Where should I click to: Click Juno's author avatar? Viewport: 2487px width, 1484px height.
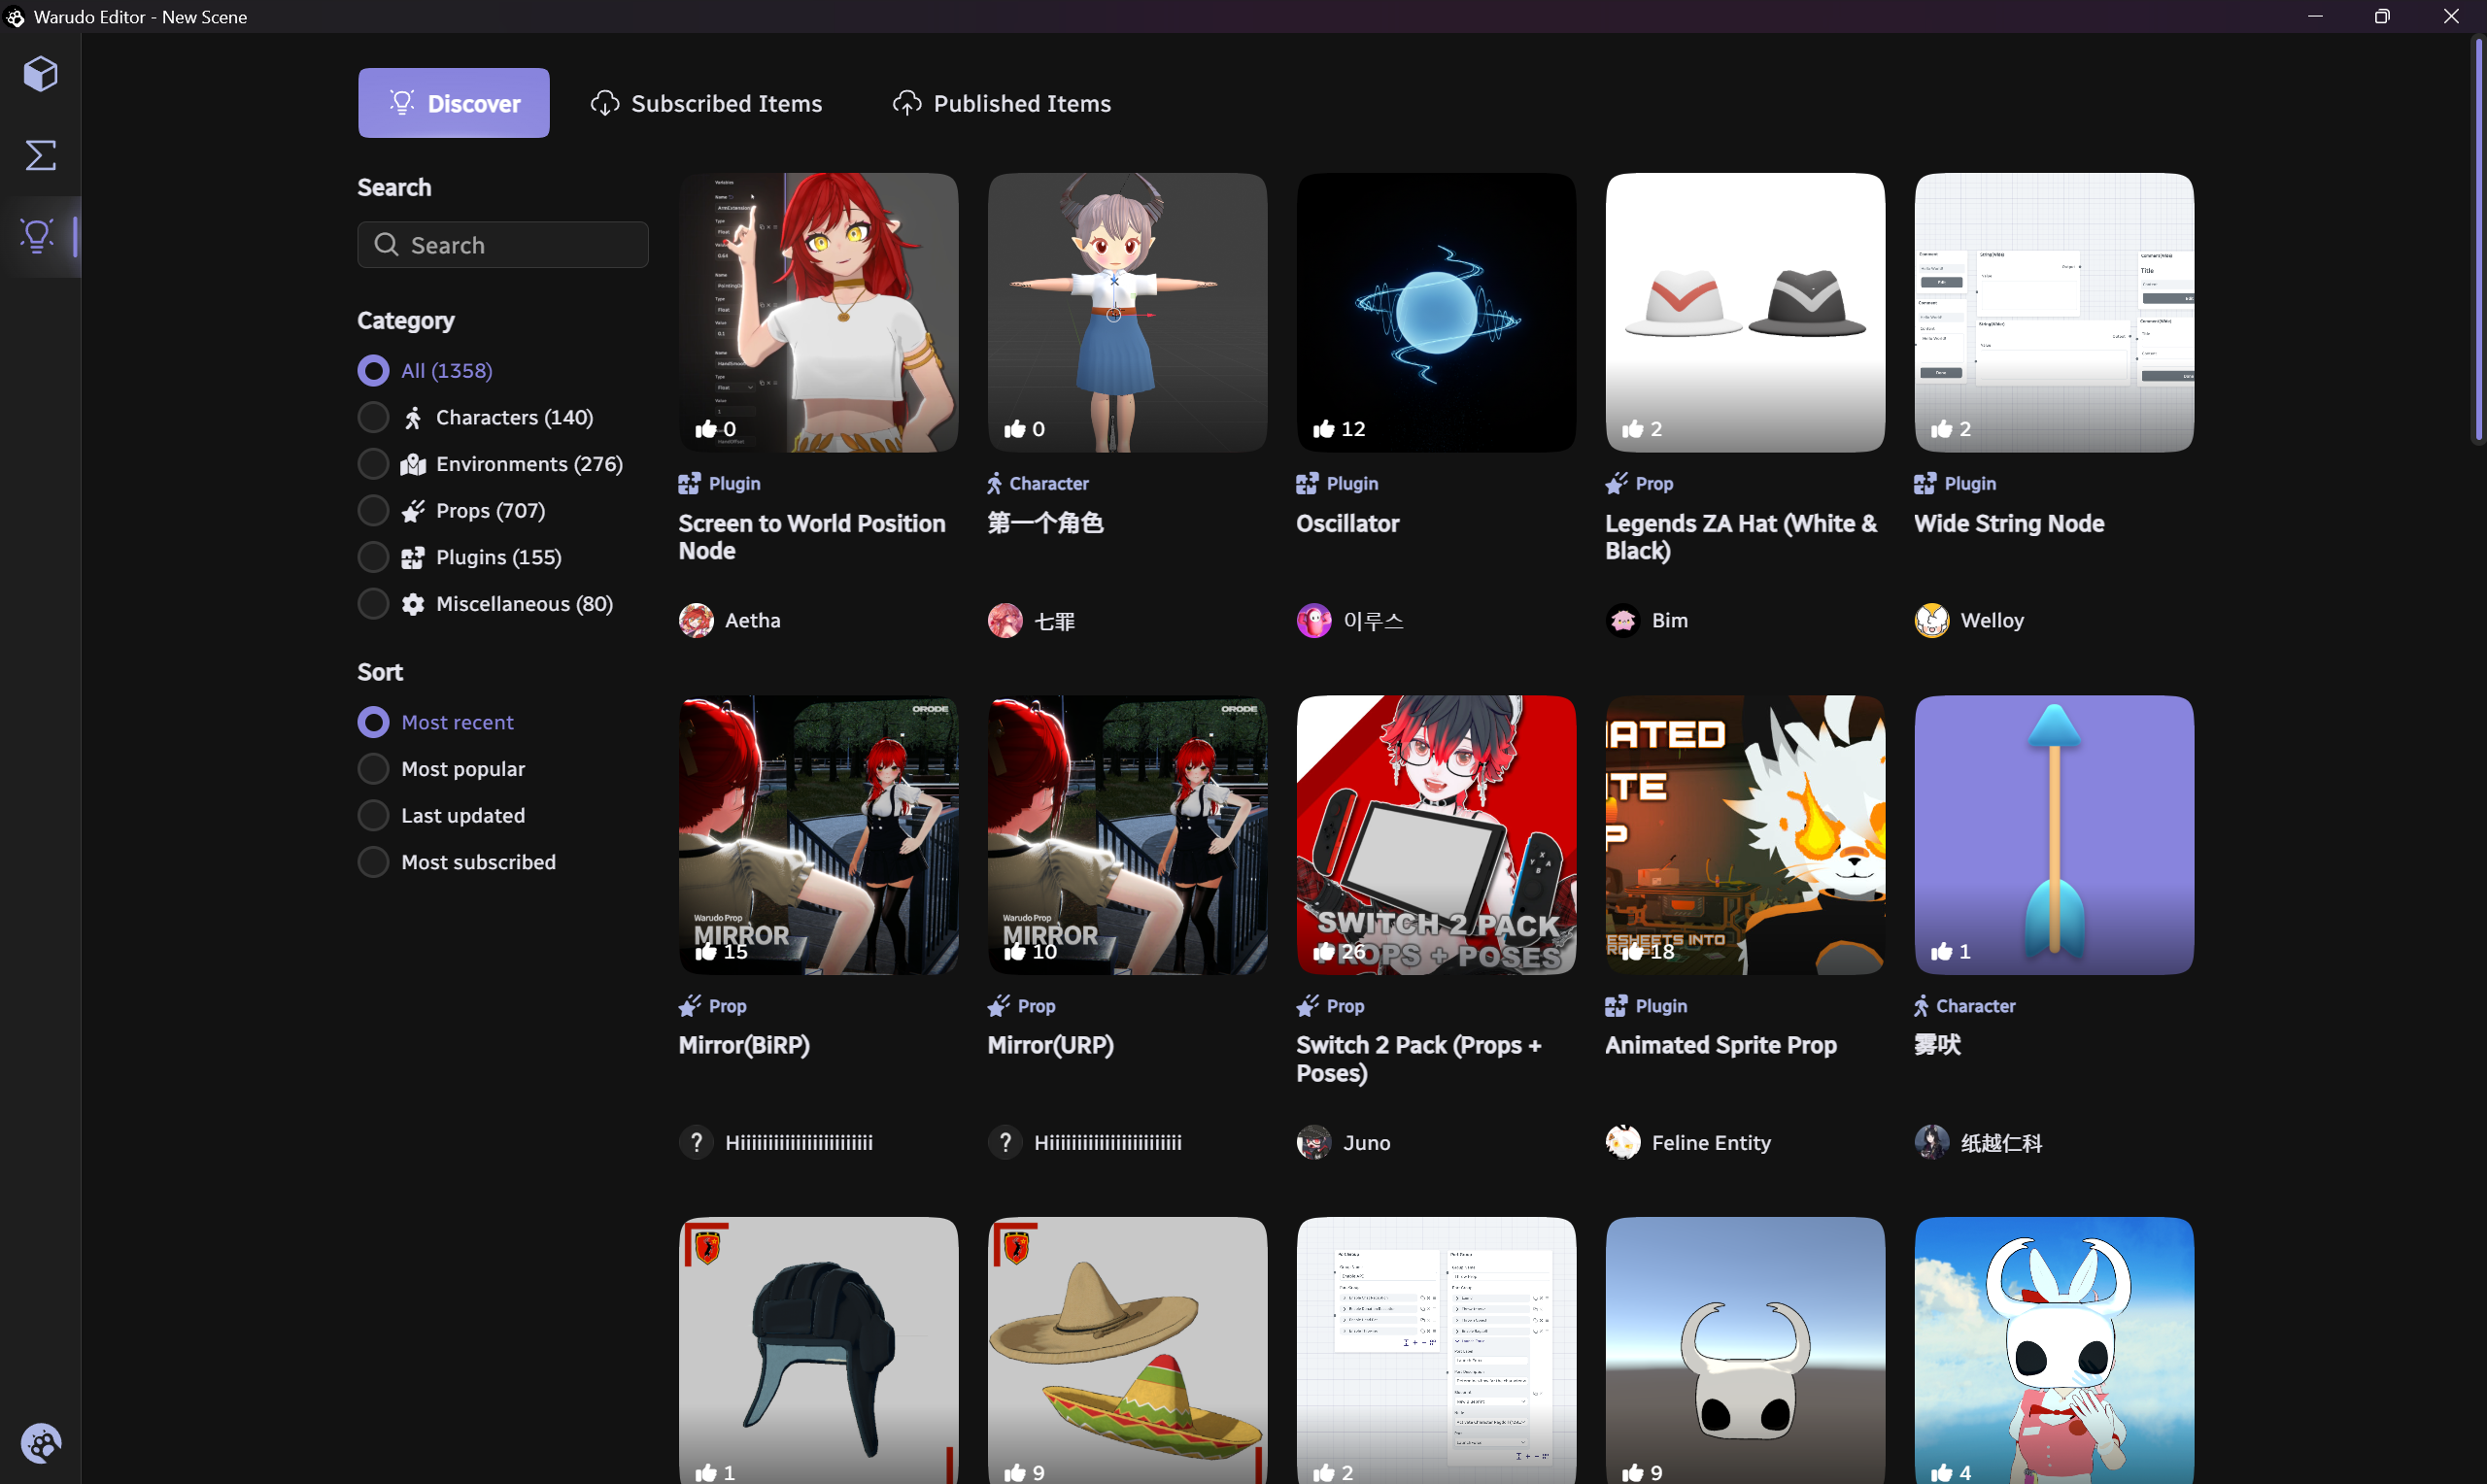pos(1314,1142)
